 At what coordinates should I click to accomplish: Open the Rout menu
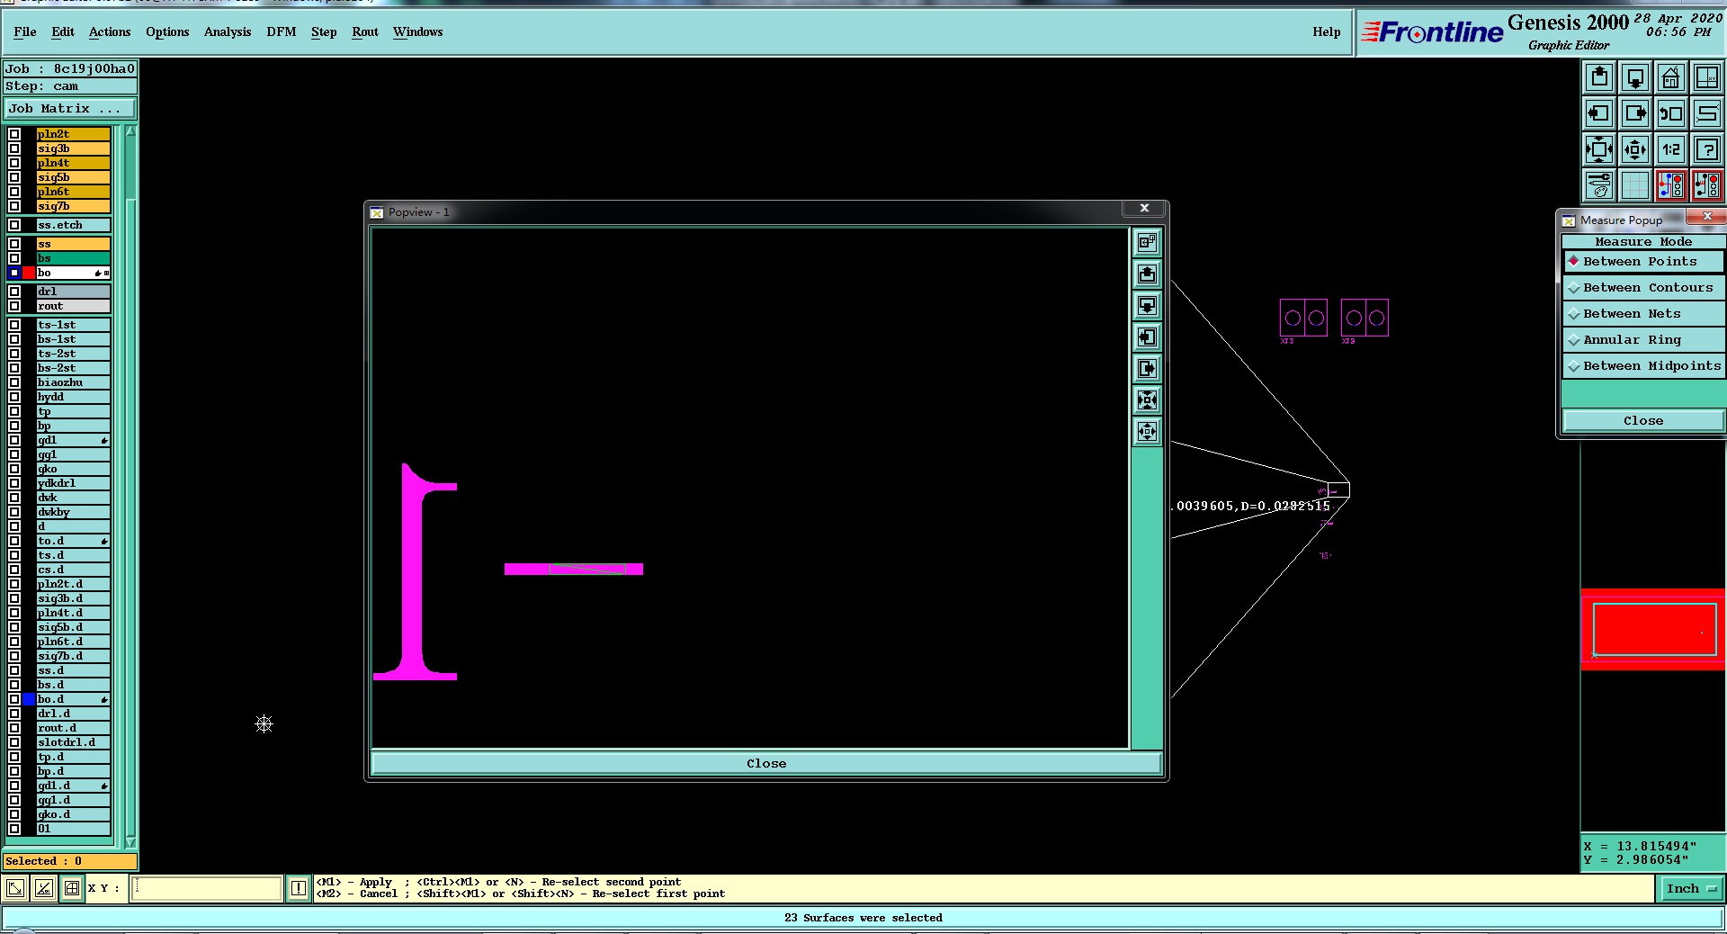coord(365,31)
